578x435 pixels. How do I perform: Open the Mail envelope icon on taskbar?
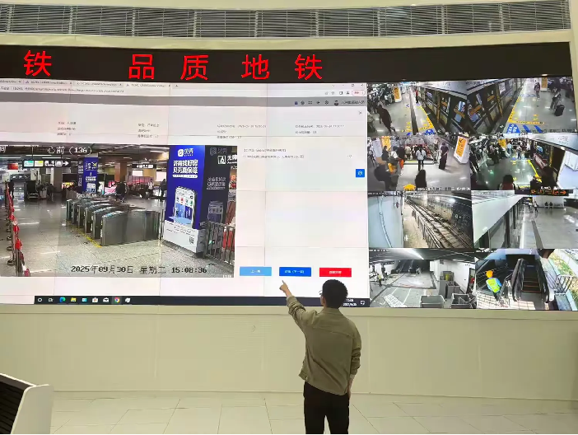tap(105, 300)
